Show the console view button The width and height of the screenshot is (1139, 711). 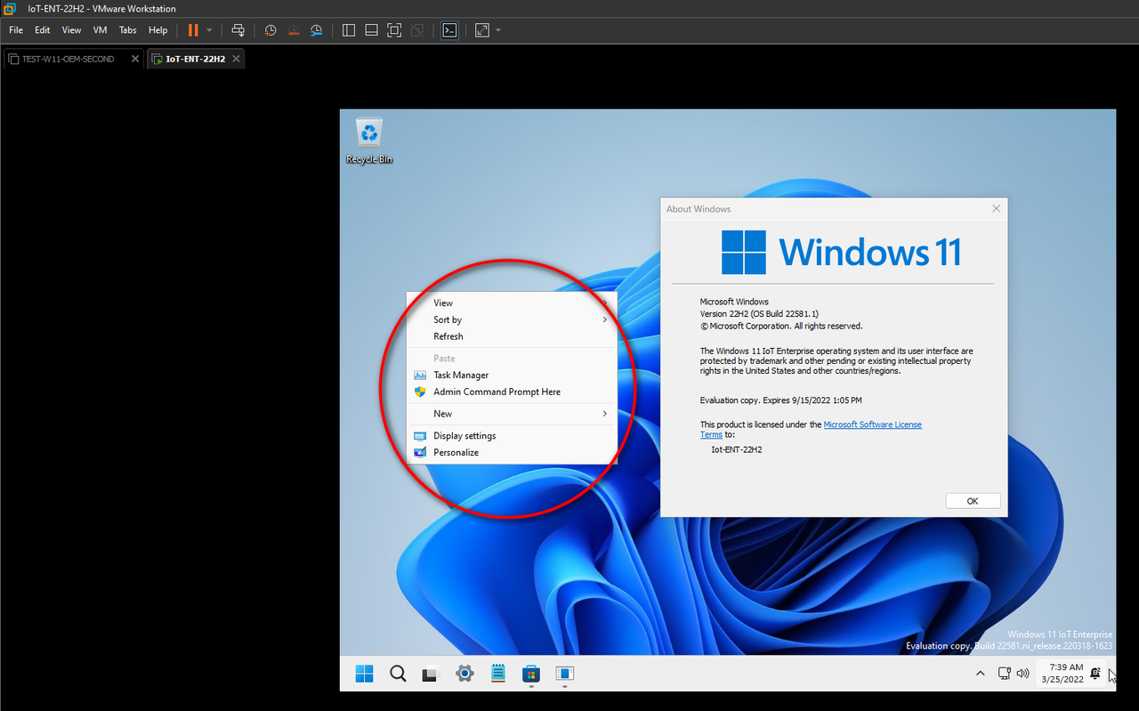[449, 30]
